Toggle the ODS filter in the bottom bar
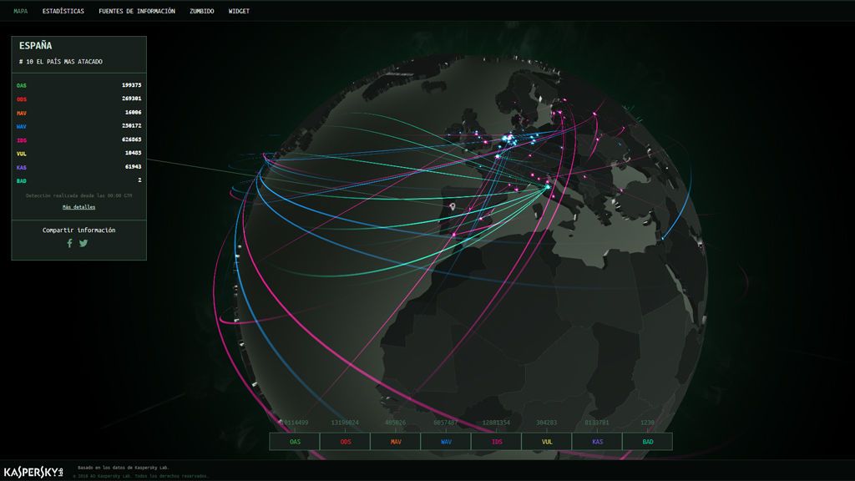Screen dimensions: 855x481 click(x=345, y=442)
